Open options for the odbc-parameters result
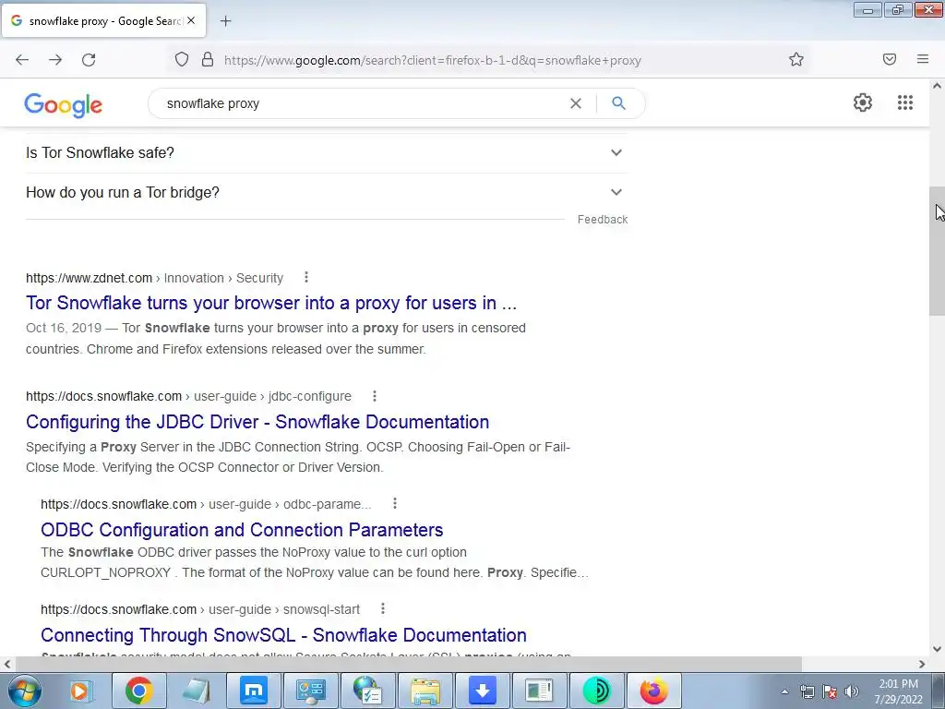This screenshot has width=945, height=709. coord(395,503)
